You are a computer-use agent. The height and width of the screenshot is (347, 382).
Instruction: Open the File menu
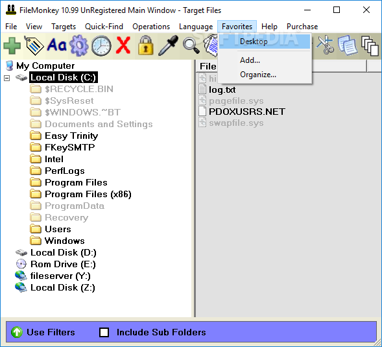pos(11,27)
